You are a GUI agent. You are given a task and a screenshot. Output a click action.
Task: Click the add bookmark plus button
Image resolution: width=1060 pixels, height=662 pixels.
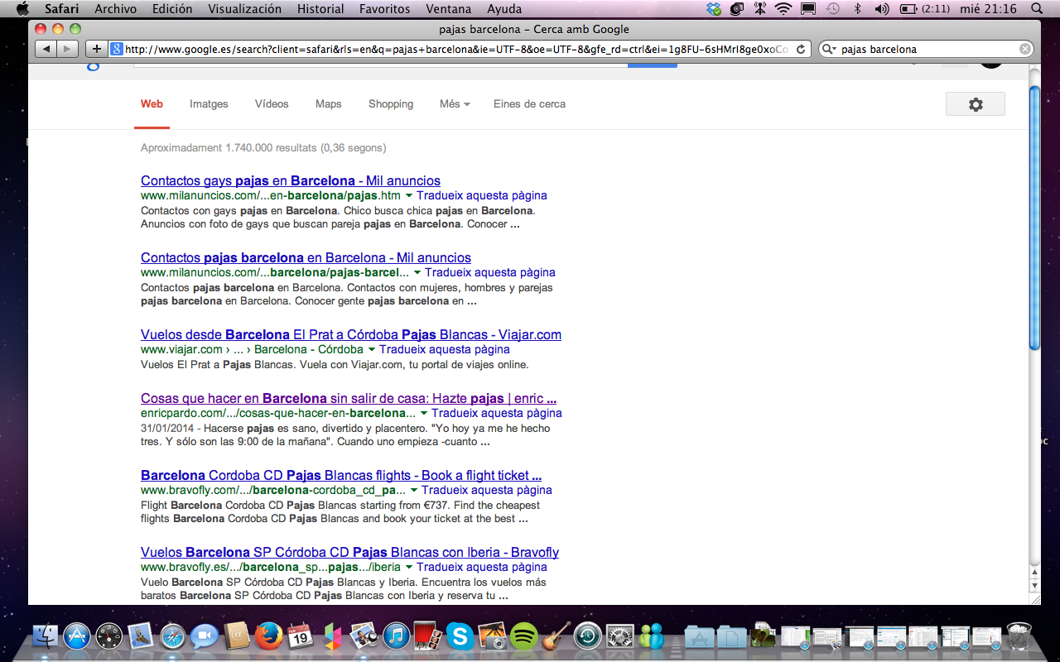[97, 49]
